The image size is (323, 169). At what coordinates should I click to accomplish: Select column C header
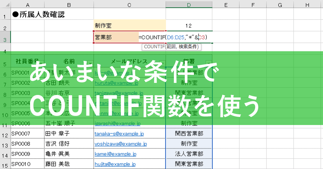coord(129,4)
